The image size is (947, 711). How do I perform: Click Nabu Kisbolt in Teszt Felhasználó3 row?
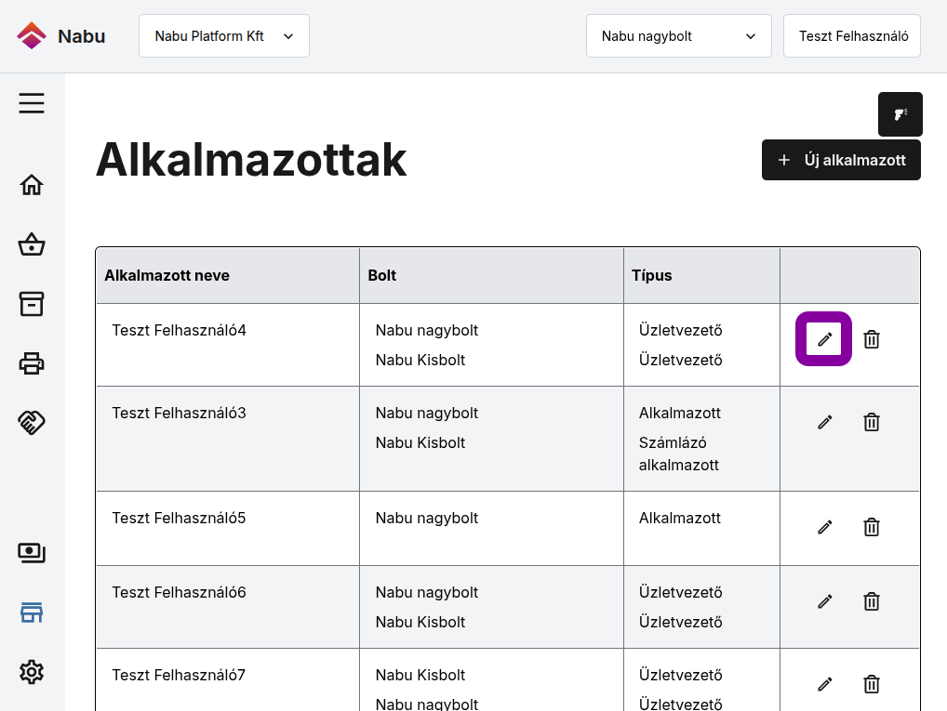(x=420, y=442)
